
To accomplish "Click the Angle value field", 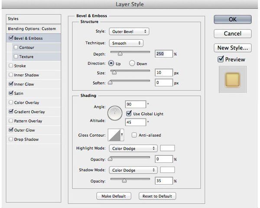I will click(136, 104).
